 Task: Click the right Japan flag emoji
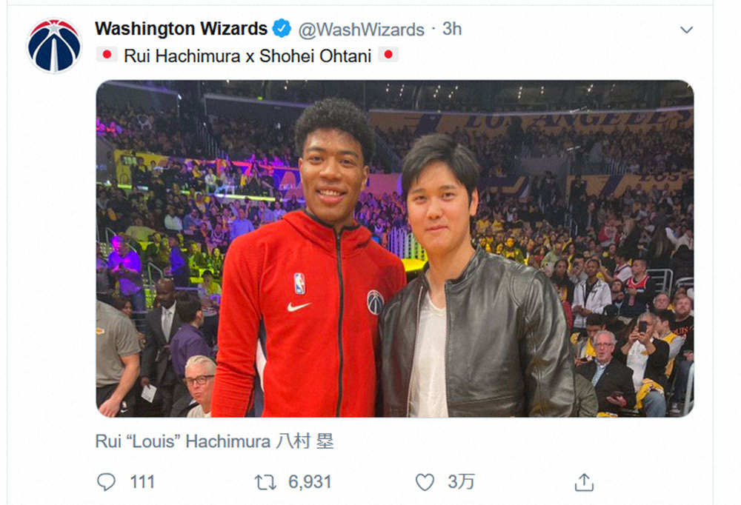pos(388,55)
